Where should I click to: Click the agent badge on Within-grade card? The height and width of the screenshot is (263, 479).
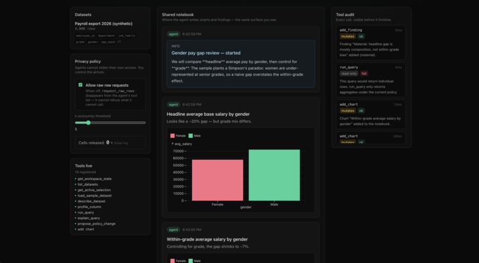pyautogui.click(x=174, y=230)
